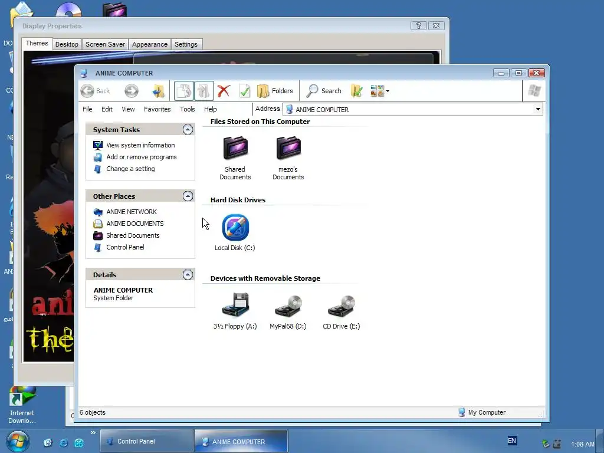Viewport: 604px width, 453px height.
Task: Click the second system tray icon
Action: (x=557, y=444)
